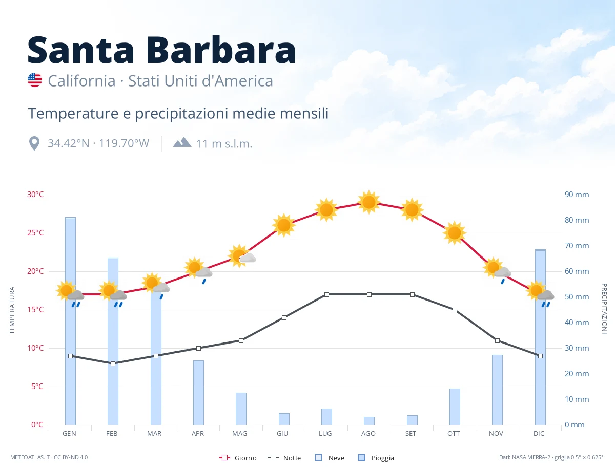The height and width of the screenshot is (471, 615).
Task: Toggle the Notte series in legend
Action: 284,458
